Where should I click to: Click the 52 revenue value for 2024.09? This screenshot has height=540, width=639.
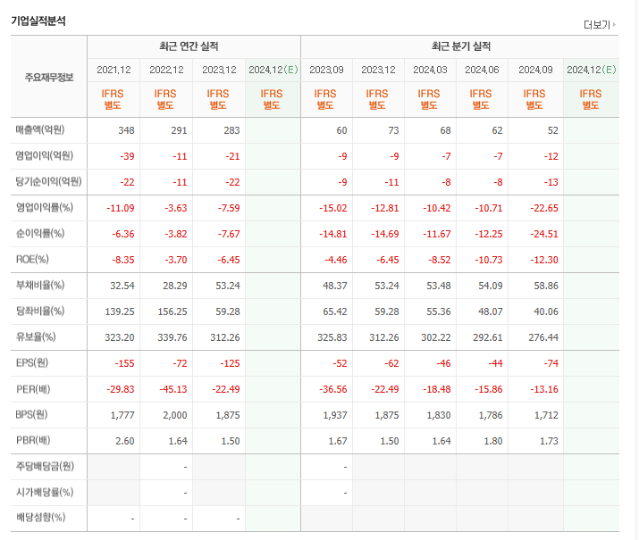coord(552,130)
